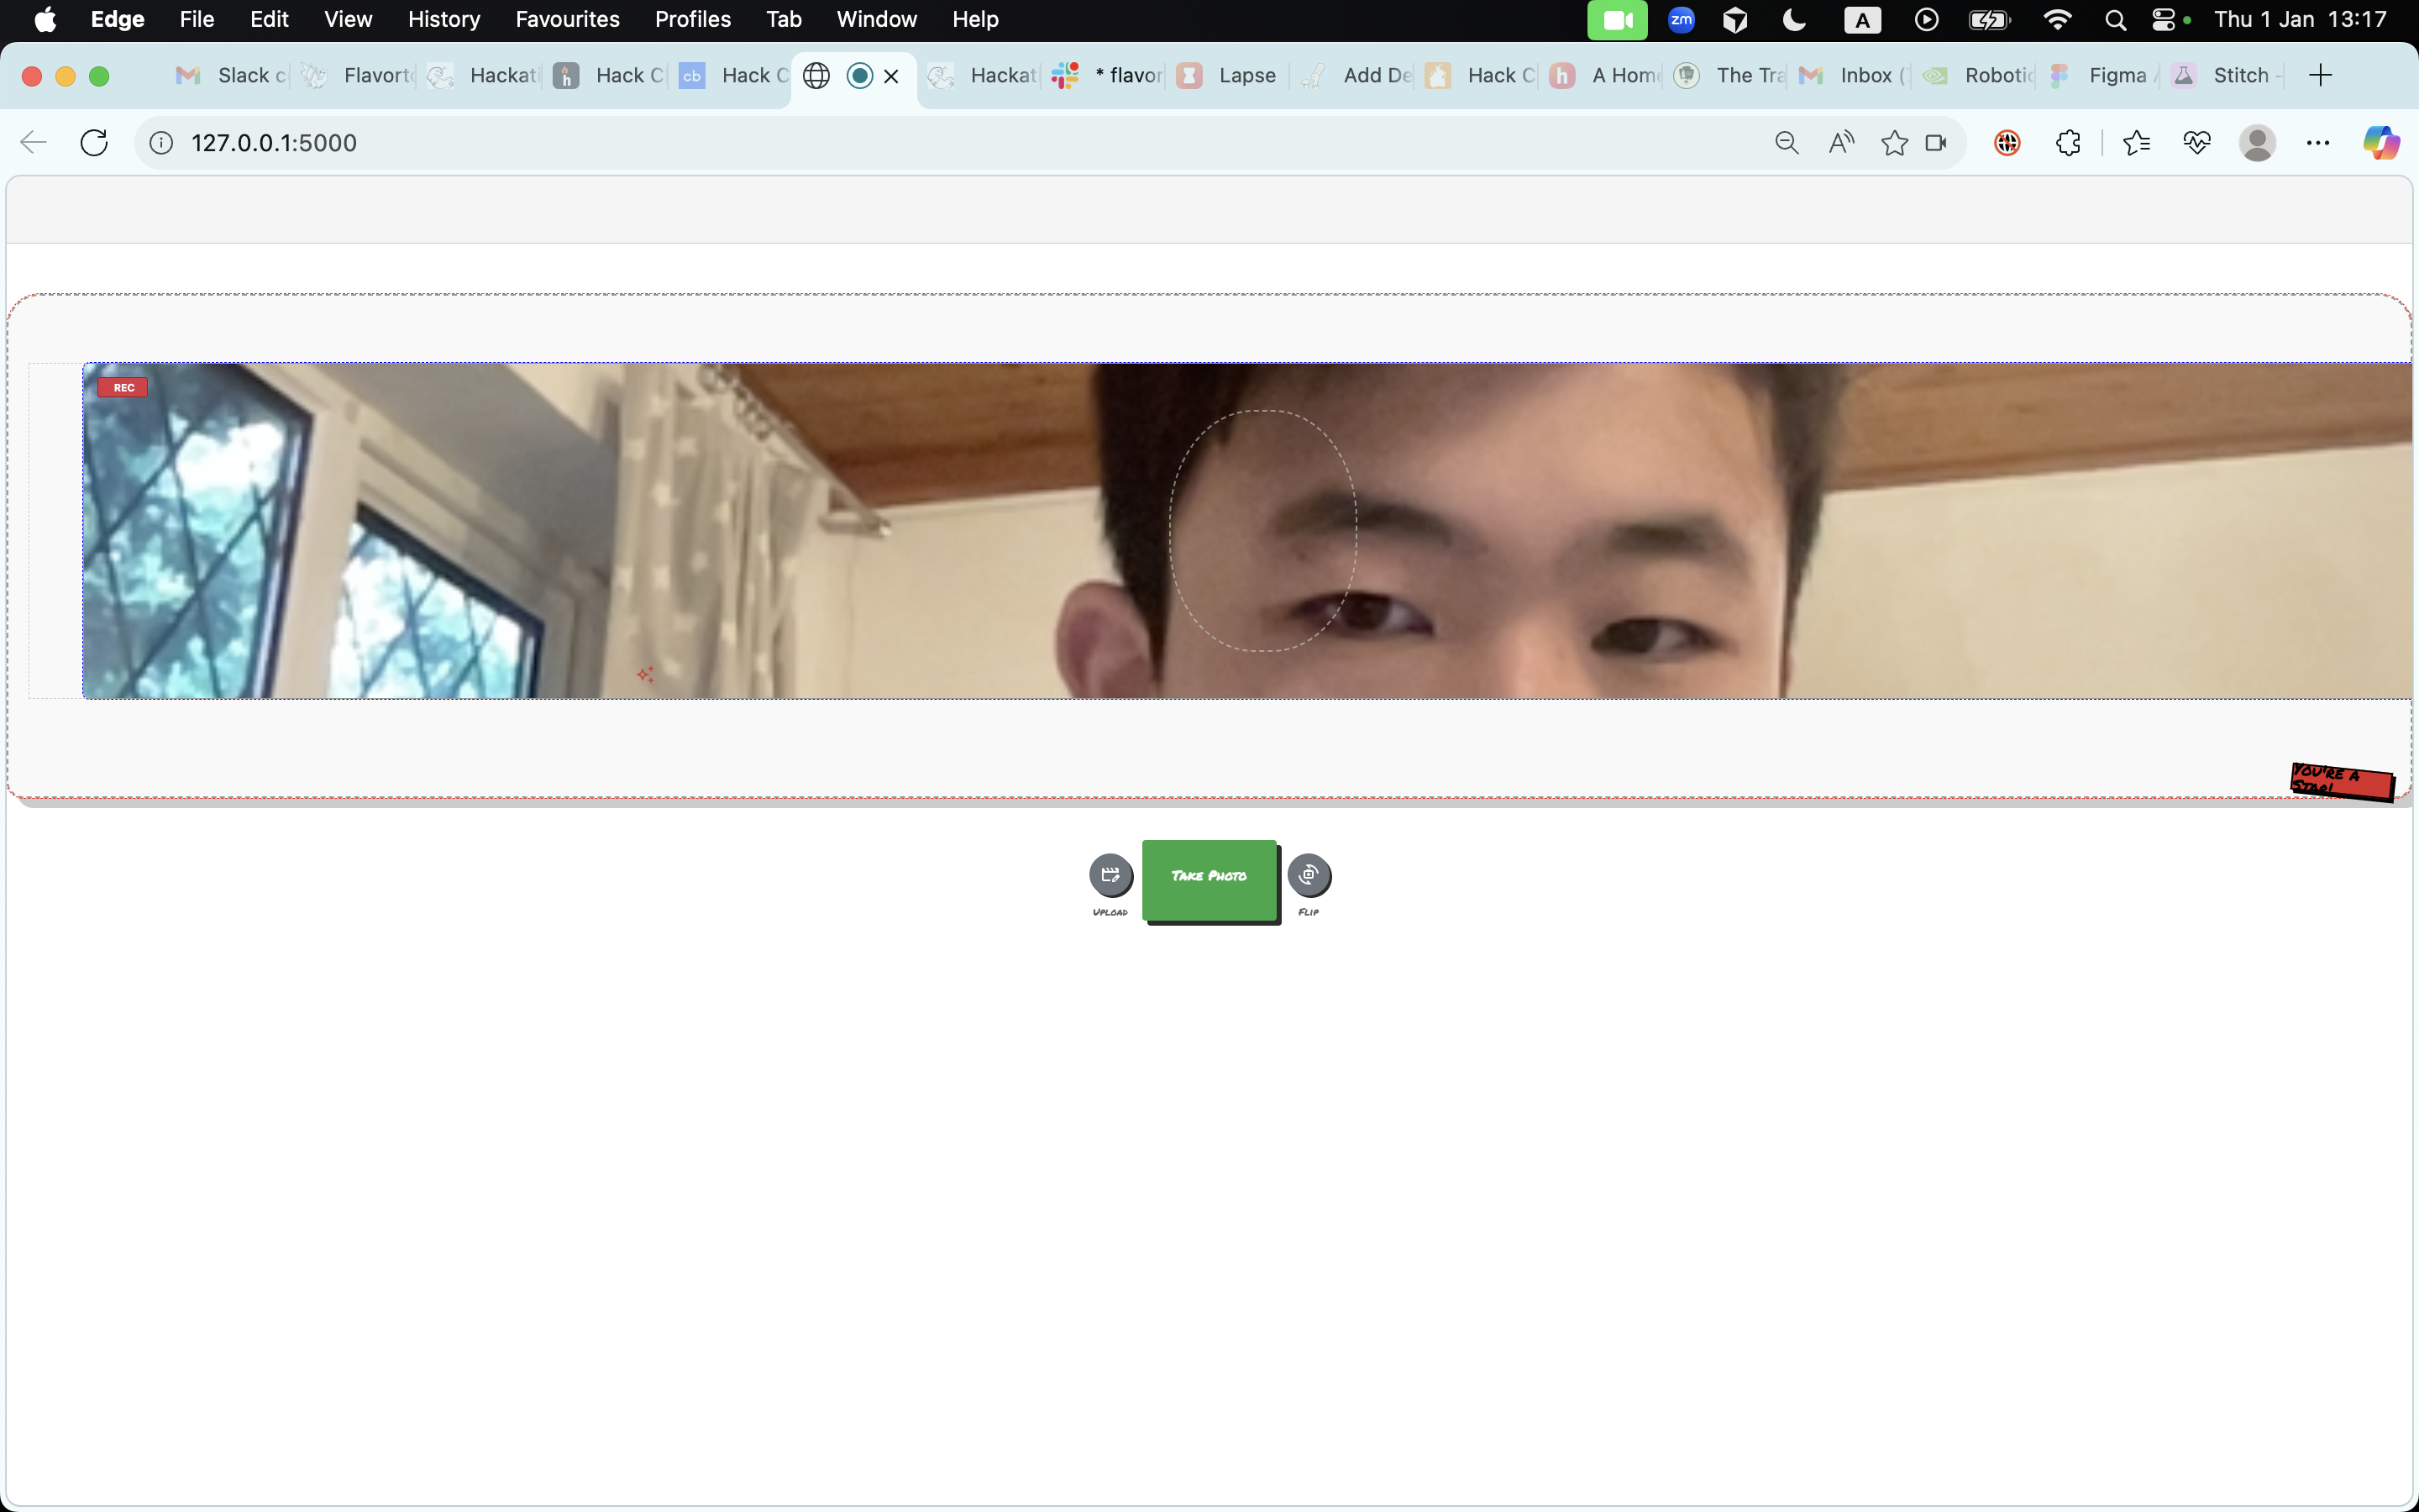Click the 127.0.0.1:5000 address field
The width and height of the screenshot is (2419, 1512).
(x=274, y=143)
